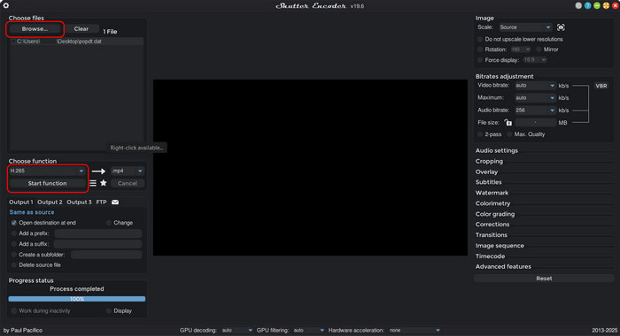Select the popdt.dat file in the list
620x336 pixels.
coord(77,42)
